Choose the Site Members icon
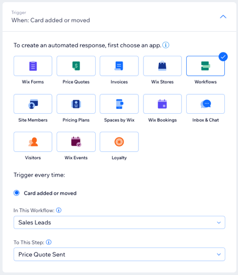Screen dimensions: 238x275 [33, 104]
